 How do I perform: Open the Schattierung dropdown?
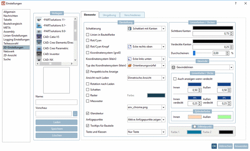point(146,29)
